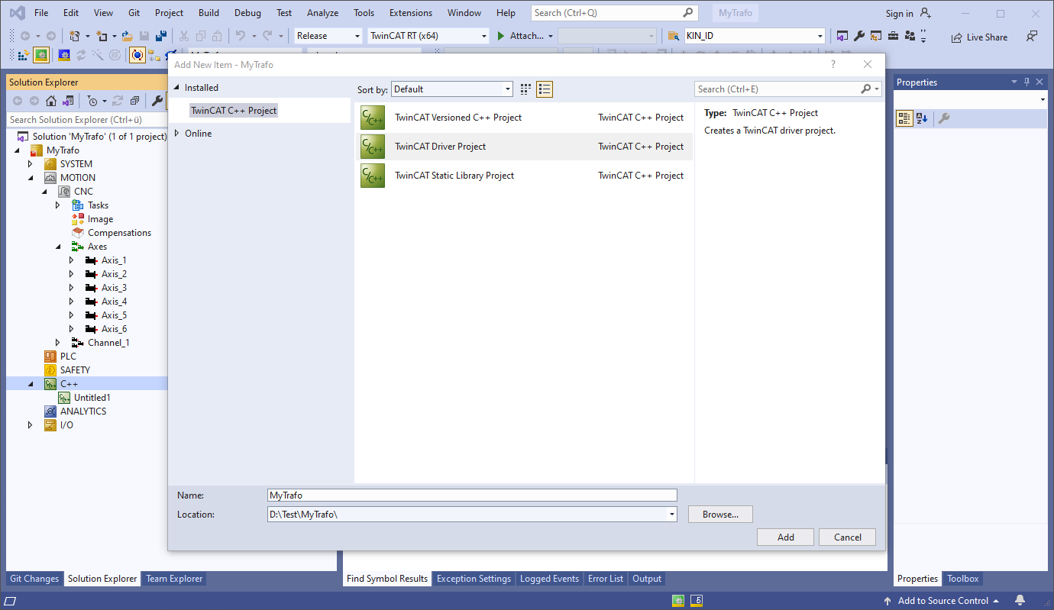Switch to the Git Changes tab
The width and height of the screenshot is (1054, 610).
(34, 579)
